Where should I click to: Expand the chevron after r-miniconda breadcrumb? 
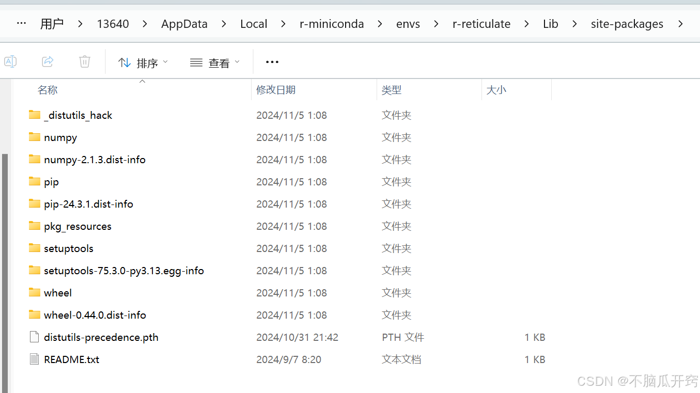click(380, 24)
